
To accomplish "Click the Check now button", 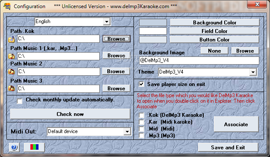I will pos(70,114).
